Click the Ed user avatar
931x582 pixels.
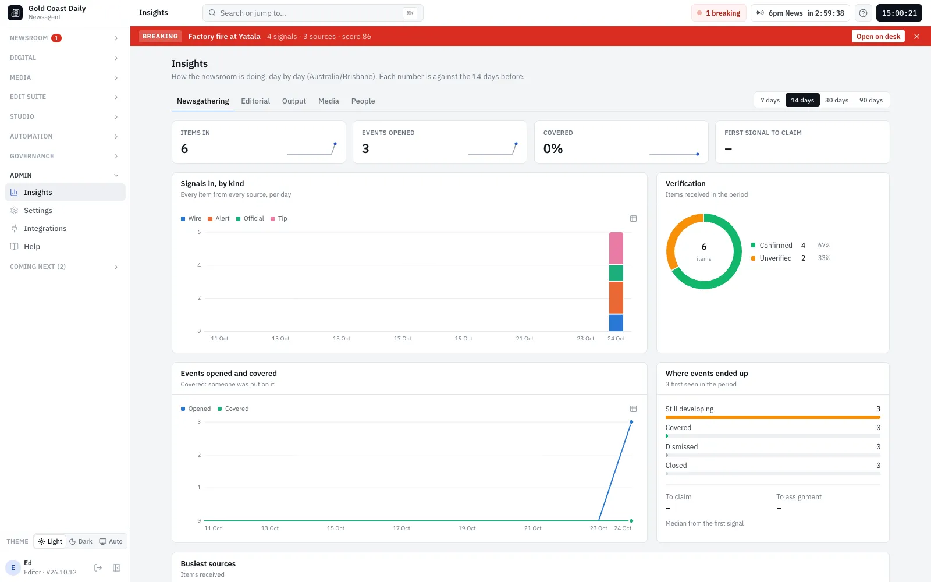point(13,567)
